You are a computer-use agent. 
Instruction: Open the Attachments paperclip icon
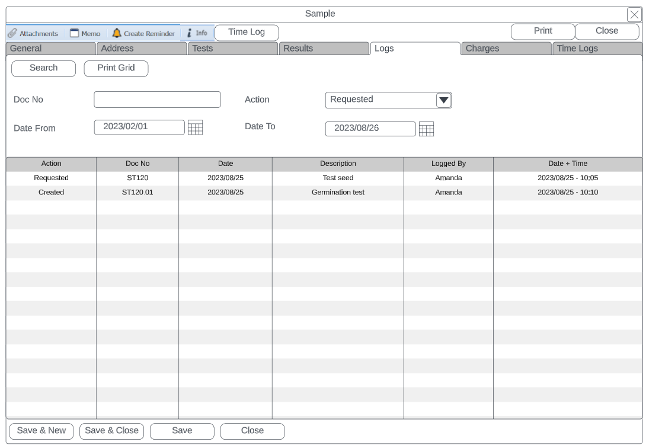click(12, 34)
